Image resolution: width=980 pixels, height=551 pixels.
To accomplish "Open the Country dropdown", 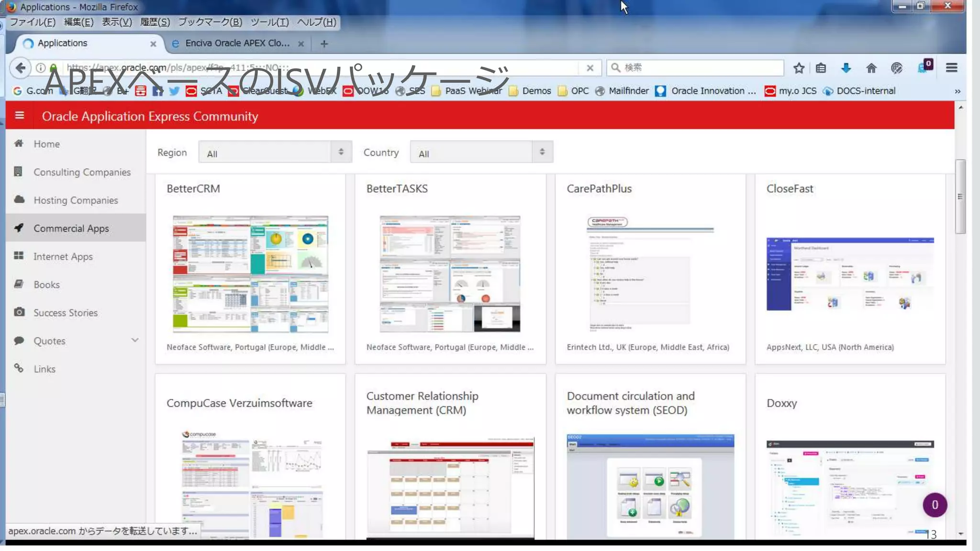I will coord(481,152).
